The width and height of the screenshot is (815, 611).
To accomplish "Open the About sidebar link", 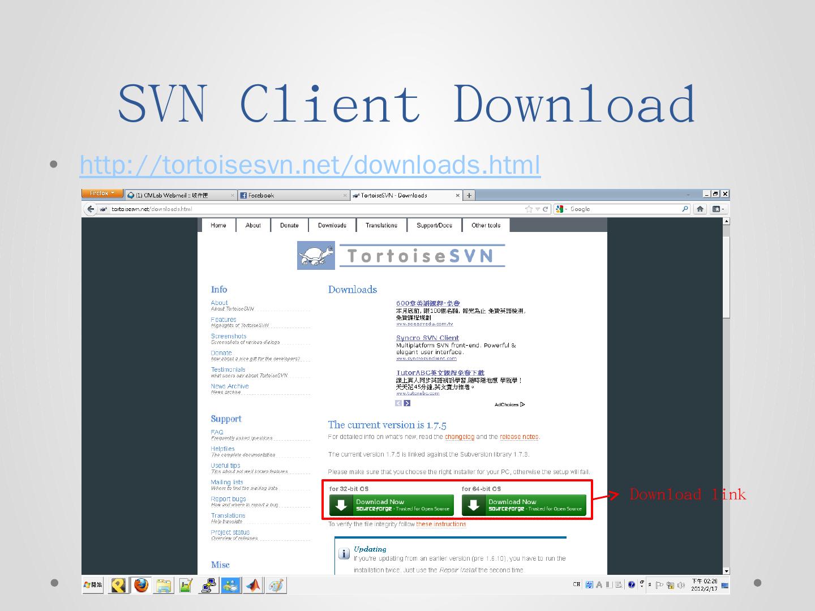I will coord(220,303).
